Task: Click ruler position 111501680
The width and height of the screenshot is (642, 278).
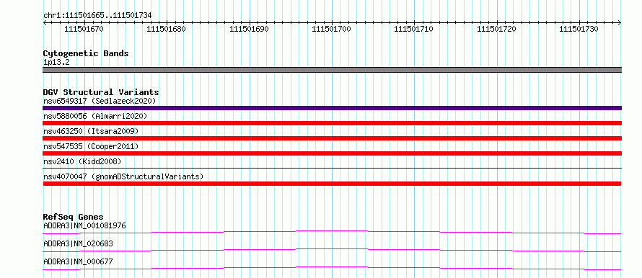Action: [x=166, y=29]
